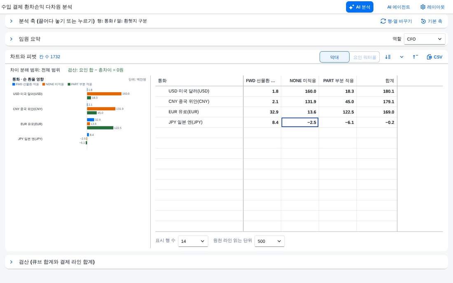Click the selected −2.5 cell
This screenshot has width=453, height=283.
[300, 122]
